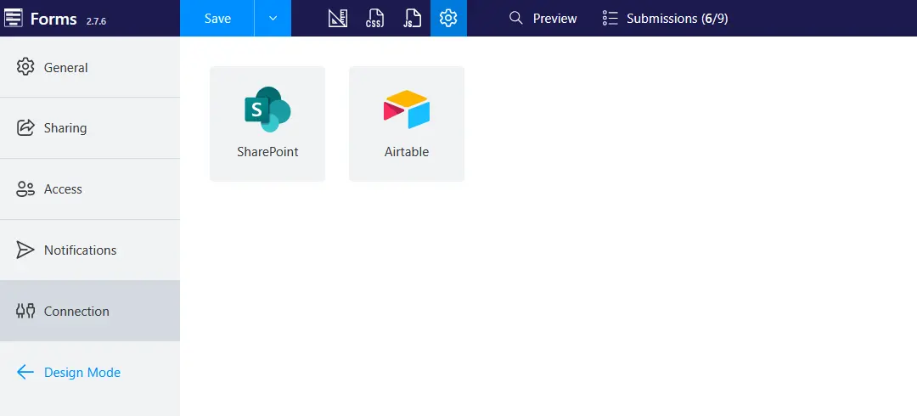917x416 pixels.
Task: Click the Access people icon
Action: [25, 189]
